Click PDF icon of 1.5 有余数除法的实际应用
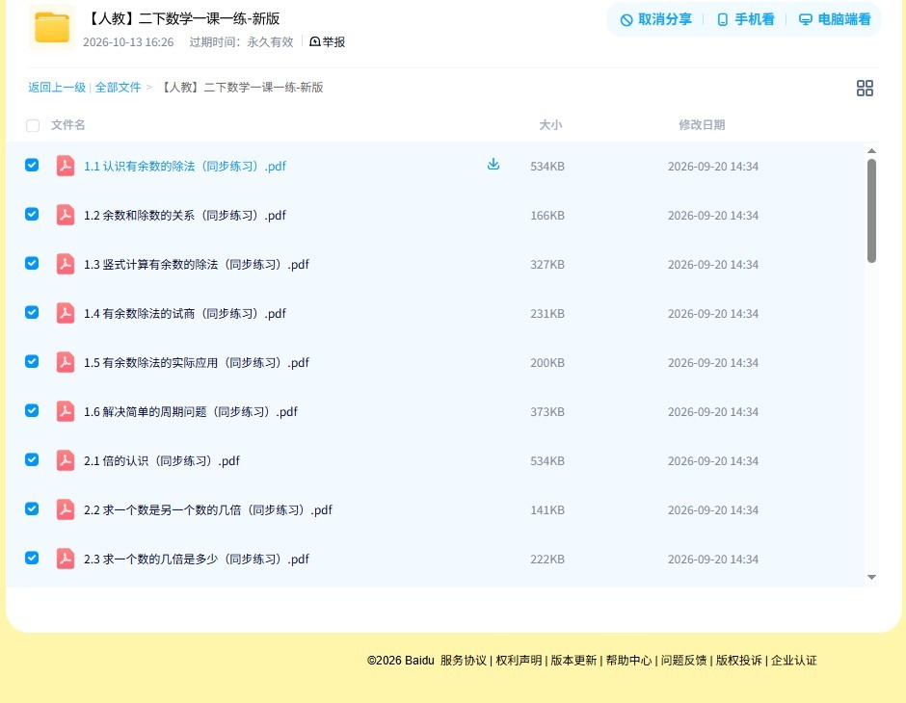This screenshot has width=906, height=703. 65,362
